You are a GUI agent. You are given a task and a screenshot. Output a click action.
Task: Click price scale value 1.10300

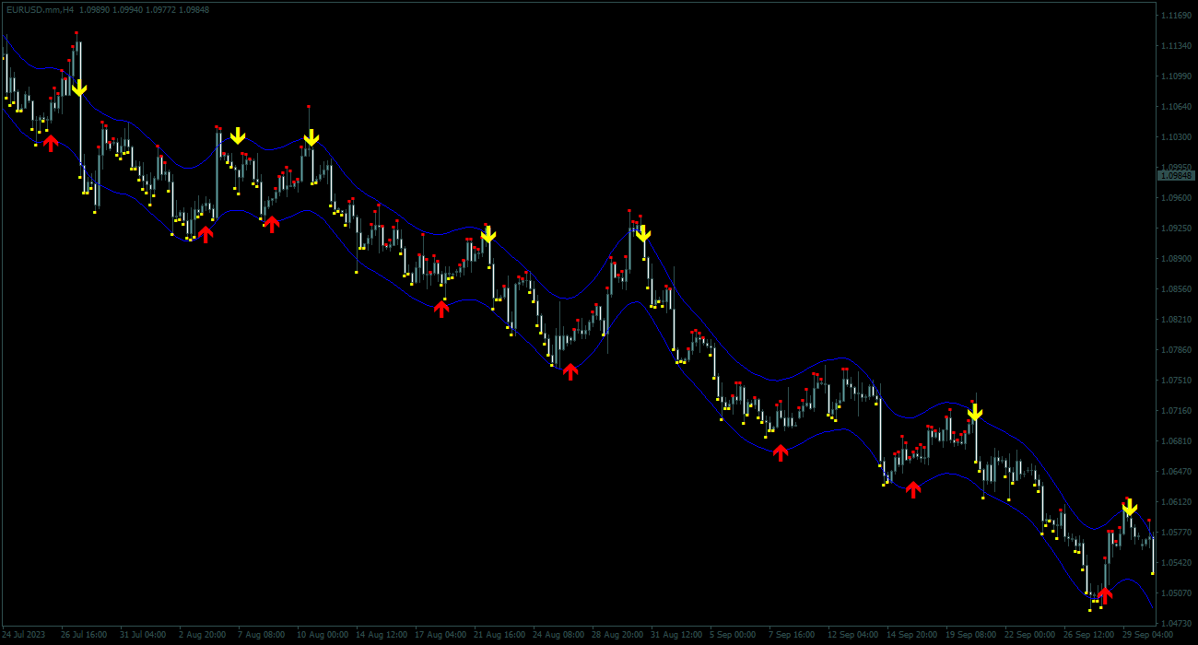tap(1176, 137)
